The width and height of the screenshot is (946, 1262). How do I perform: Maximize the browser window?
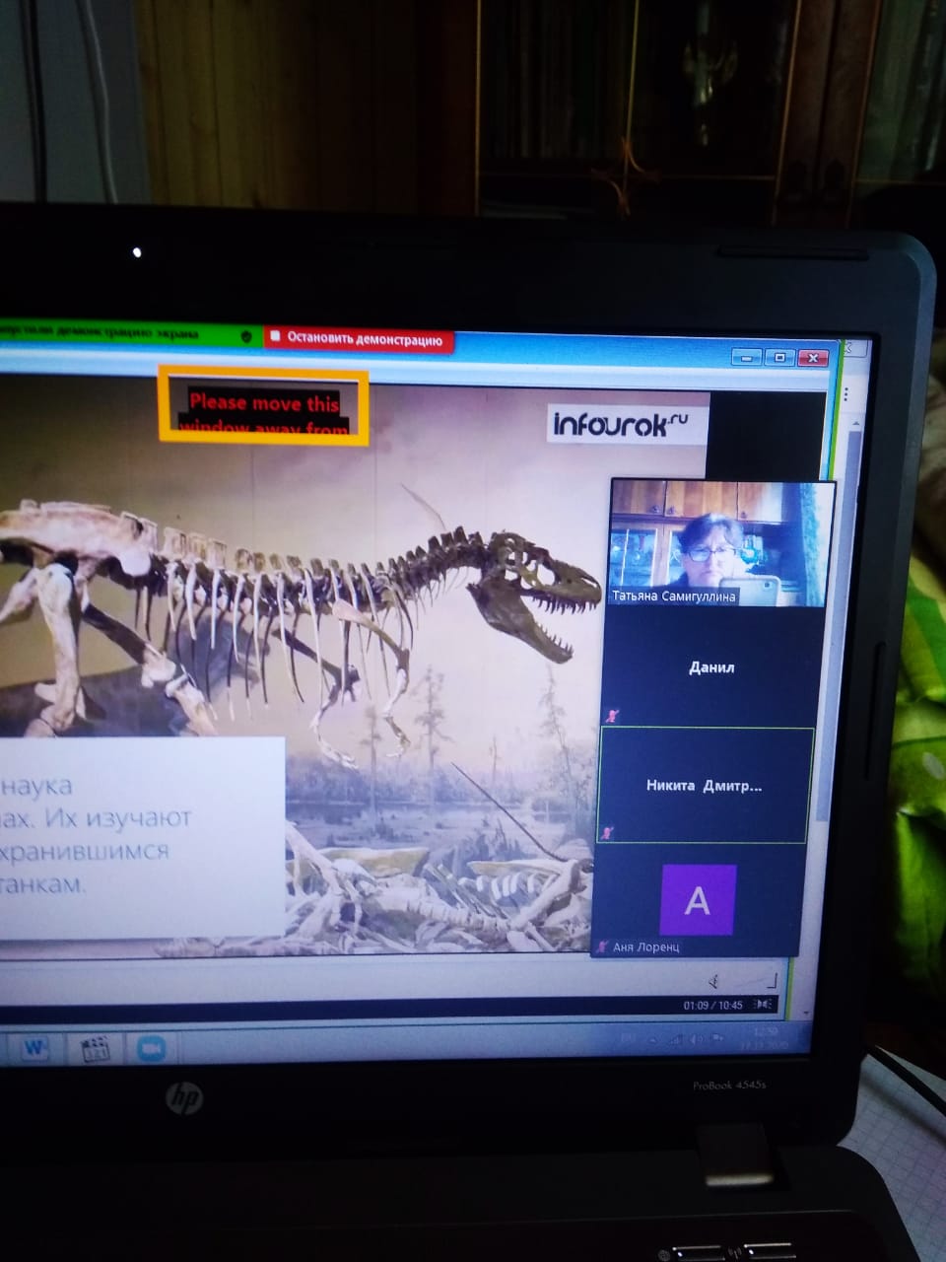coord(779,357)
